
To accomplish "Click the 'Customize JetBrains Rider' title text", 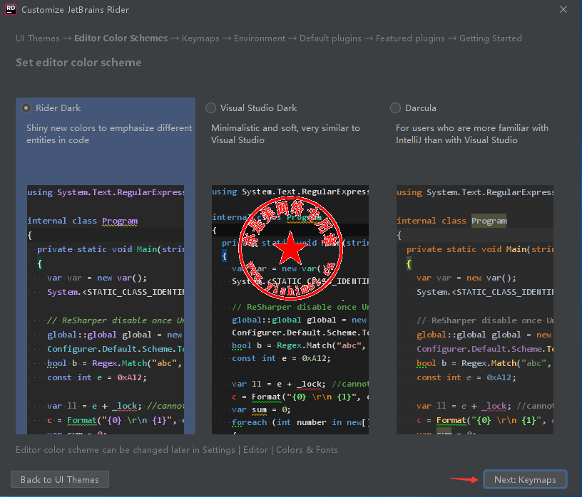I will click(x=76, y=10).
